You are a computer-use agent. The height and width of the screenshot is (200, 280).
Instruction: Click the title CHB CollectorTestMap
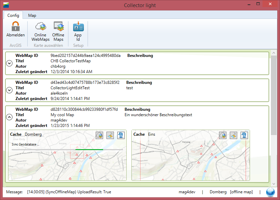(x=70, y=61)
